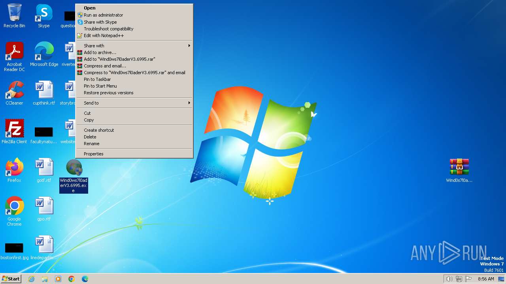The image size is (506, 284).
Task: Choose Compress to "Wind0ws7l0aderV3.6995.rar" and email
Action: coord(134,73)
